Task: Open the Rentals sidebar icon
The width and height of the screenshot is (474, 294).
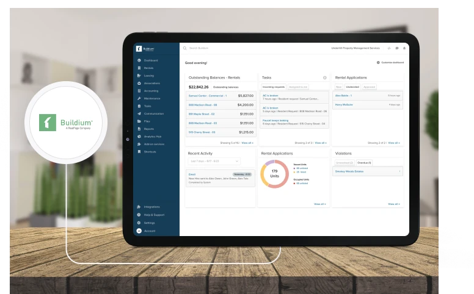Action: click(x=139, y=68)
